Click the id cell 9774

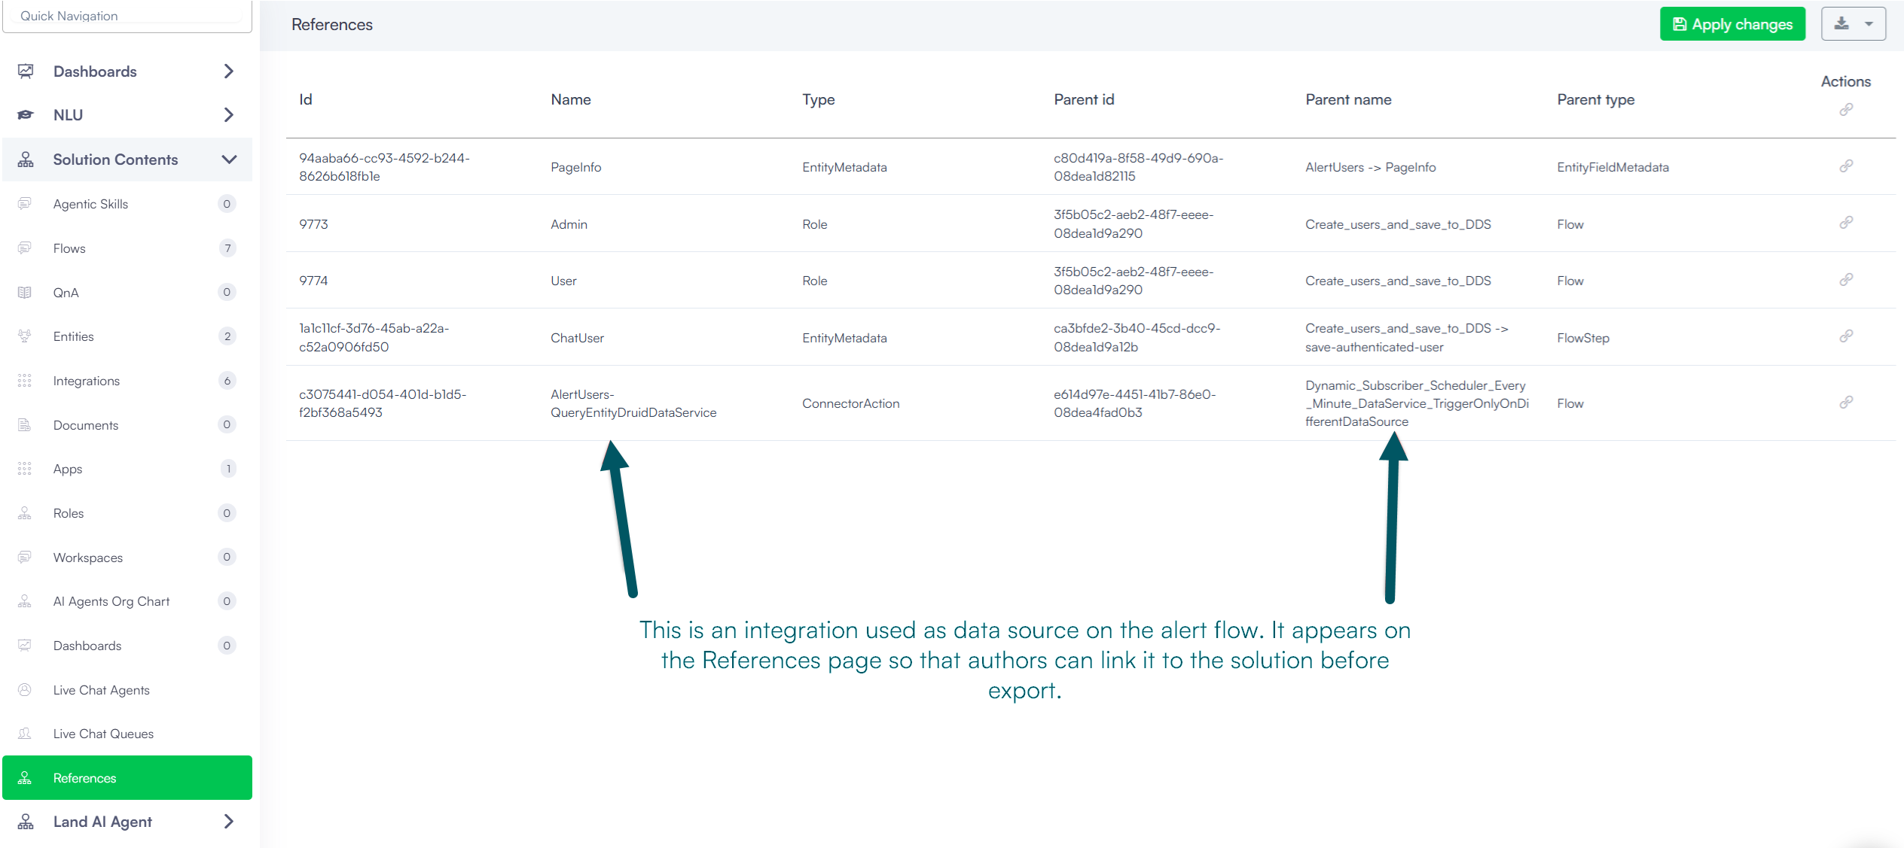pyautogui.click(x=313, y=281)
